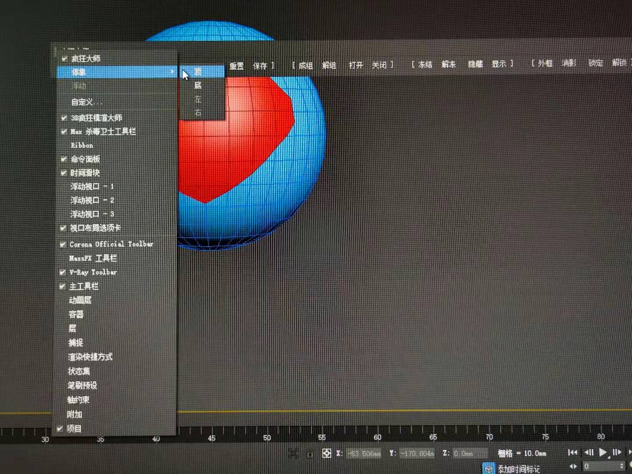Click 栅格 = 10.0mm grid readout
Viewport: 632px width, 474px height.
[x=522, y=453]
